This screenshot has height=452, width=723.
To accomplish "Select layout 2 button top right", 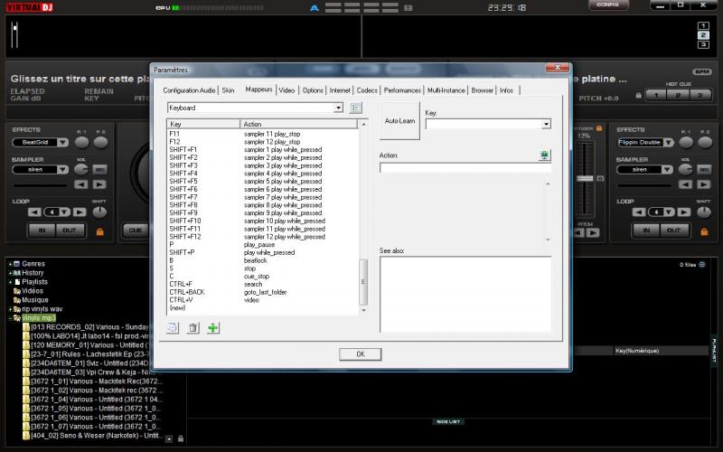I will point(703,35).
